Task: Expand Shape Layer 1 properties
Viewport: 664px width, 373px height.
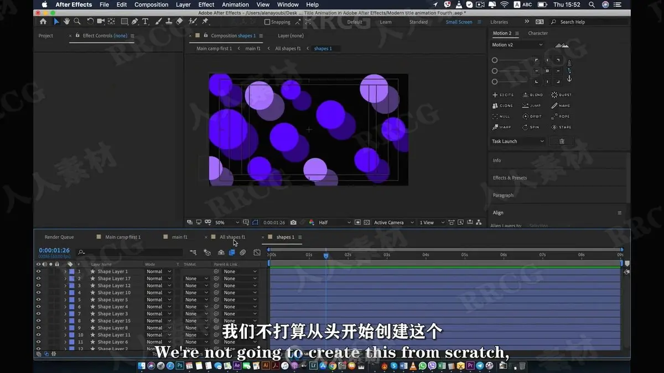Action: (x=65, y=271)
